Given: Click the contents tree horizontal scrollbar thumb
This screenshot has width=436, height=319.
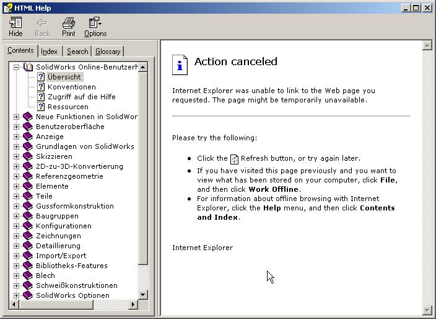Looking at the screenshot, I should click(56, 304).
